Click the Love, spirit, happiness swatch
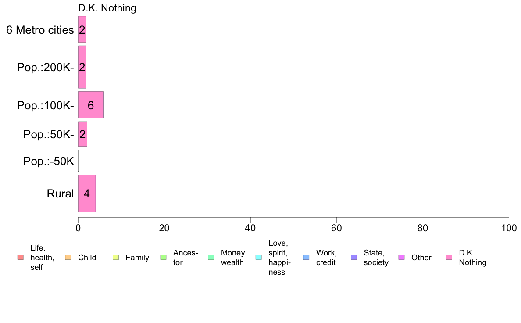This screenshot has height=323, width=521. [258, 258]
